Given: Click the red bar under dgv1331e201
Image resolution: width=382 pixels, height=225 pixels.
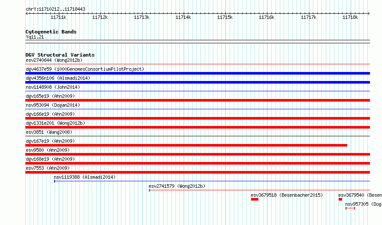Looking at the screenshot, I should (x=197, y=127).
